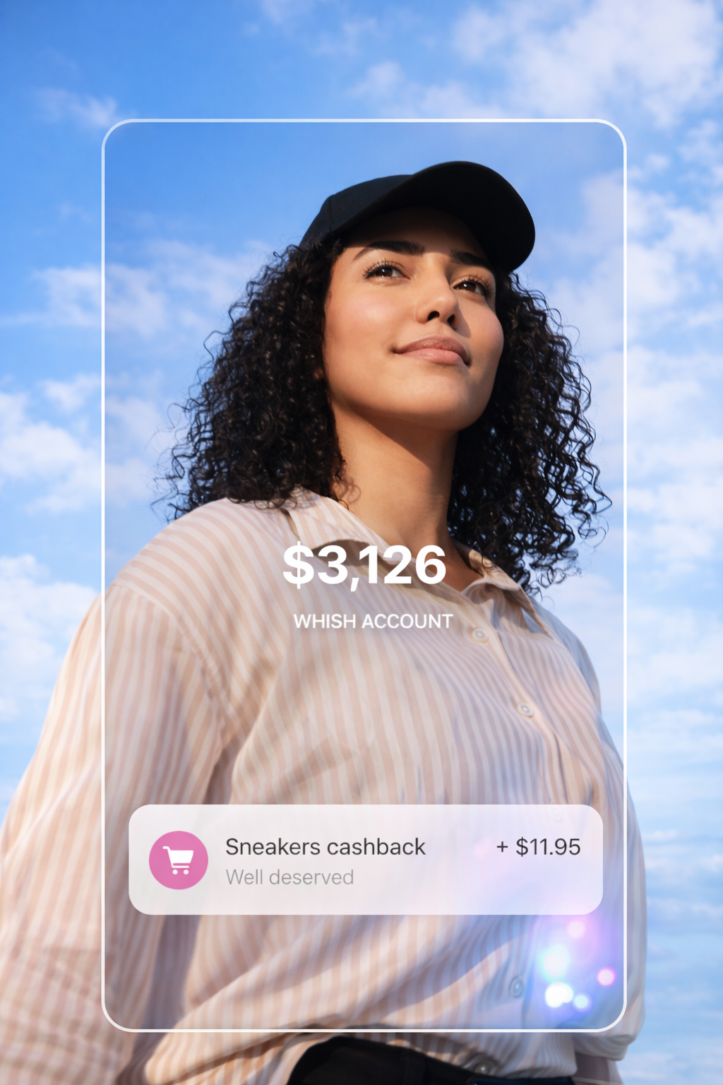723x1085 pixels.
Task: Click the woman's black baseball cap
Action: coord(424,212)
